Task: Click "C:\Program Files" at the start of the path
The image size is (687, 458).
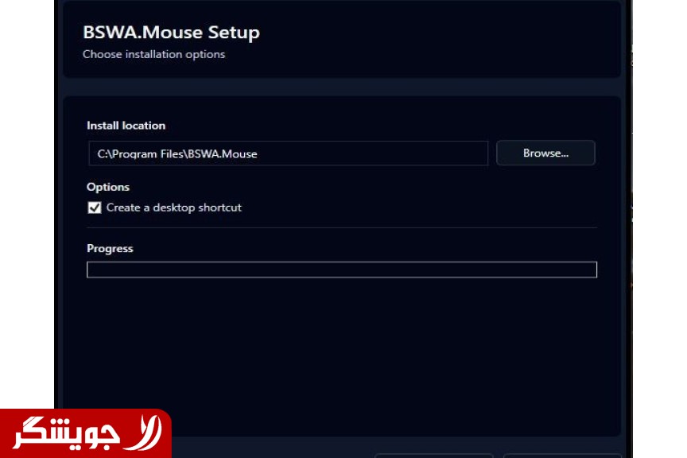Action: click(140, 154)
